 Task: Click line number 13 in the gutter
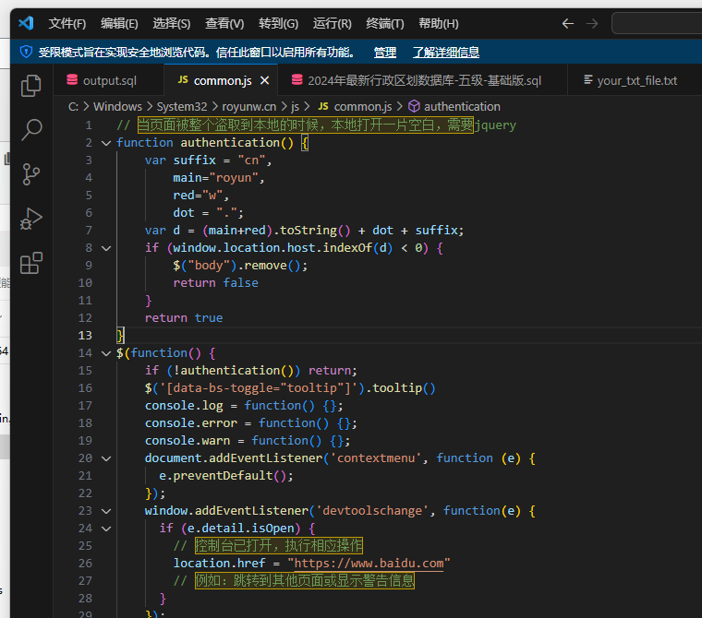click(85, 336)
